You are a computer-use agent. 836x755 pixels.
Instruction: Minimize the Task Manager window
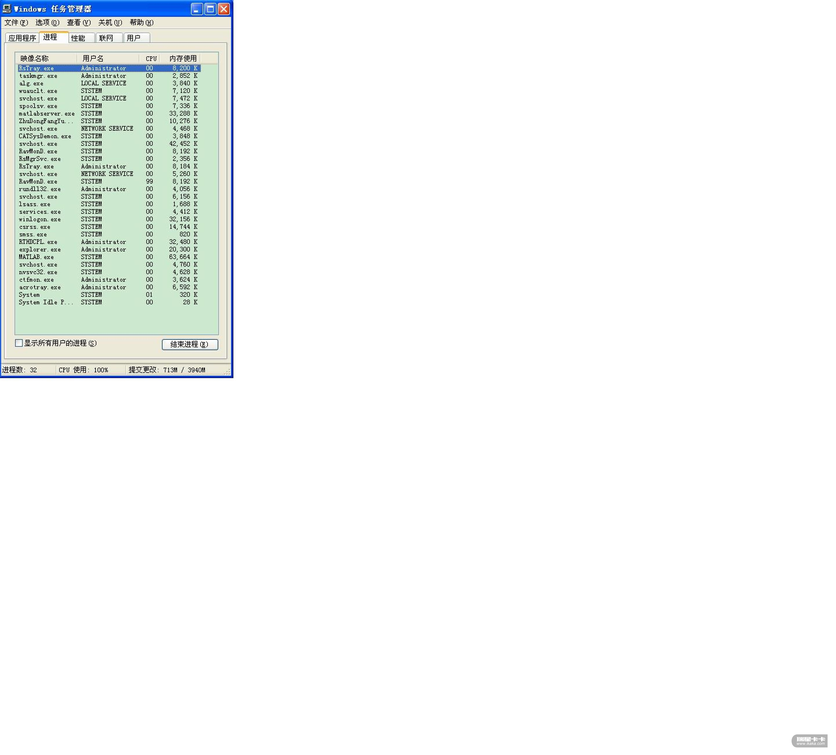pyautogui.click(x=197, y=9)
